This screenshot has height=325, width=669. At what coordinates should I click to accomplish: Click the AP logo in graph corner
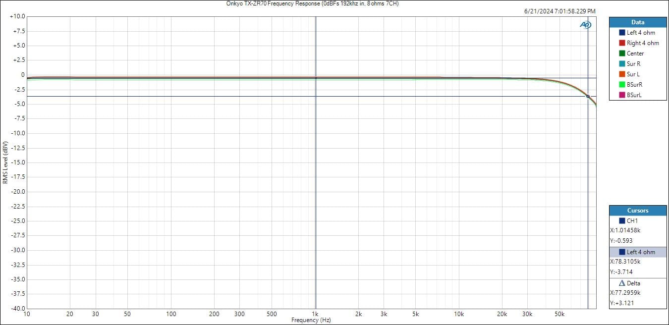point(585,25)
